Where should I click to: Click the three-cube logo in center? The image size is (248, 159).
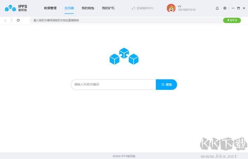coord(124,56)
